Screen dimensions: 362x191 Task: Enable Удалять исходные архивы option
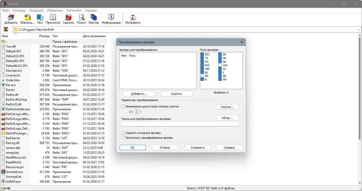pos(123,133)
